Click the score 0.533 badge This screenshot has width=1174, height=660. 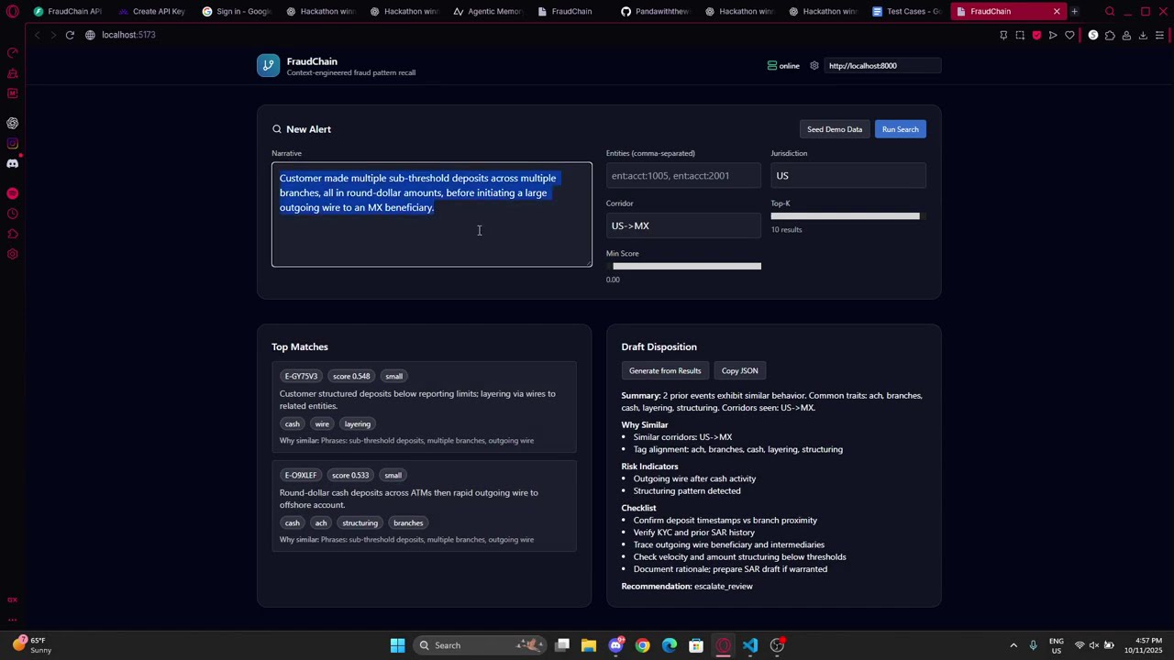click(350, 475)
